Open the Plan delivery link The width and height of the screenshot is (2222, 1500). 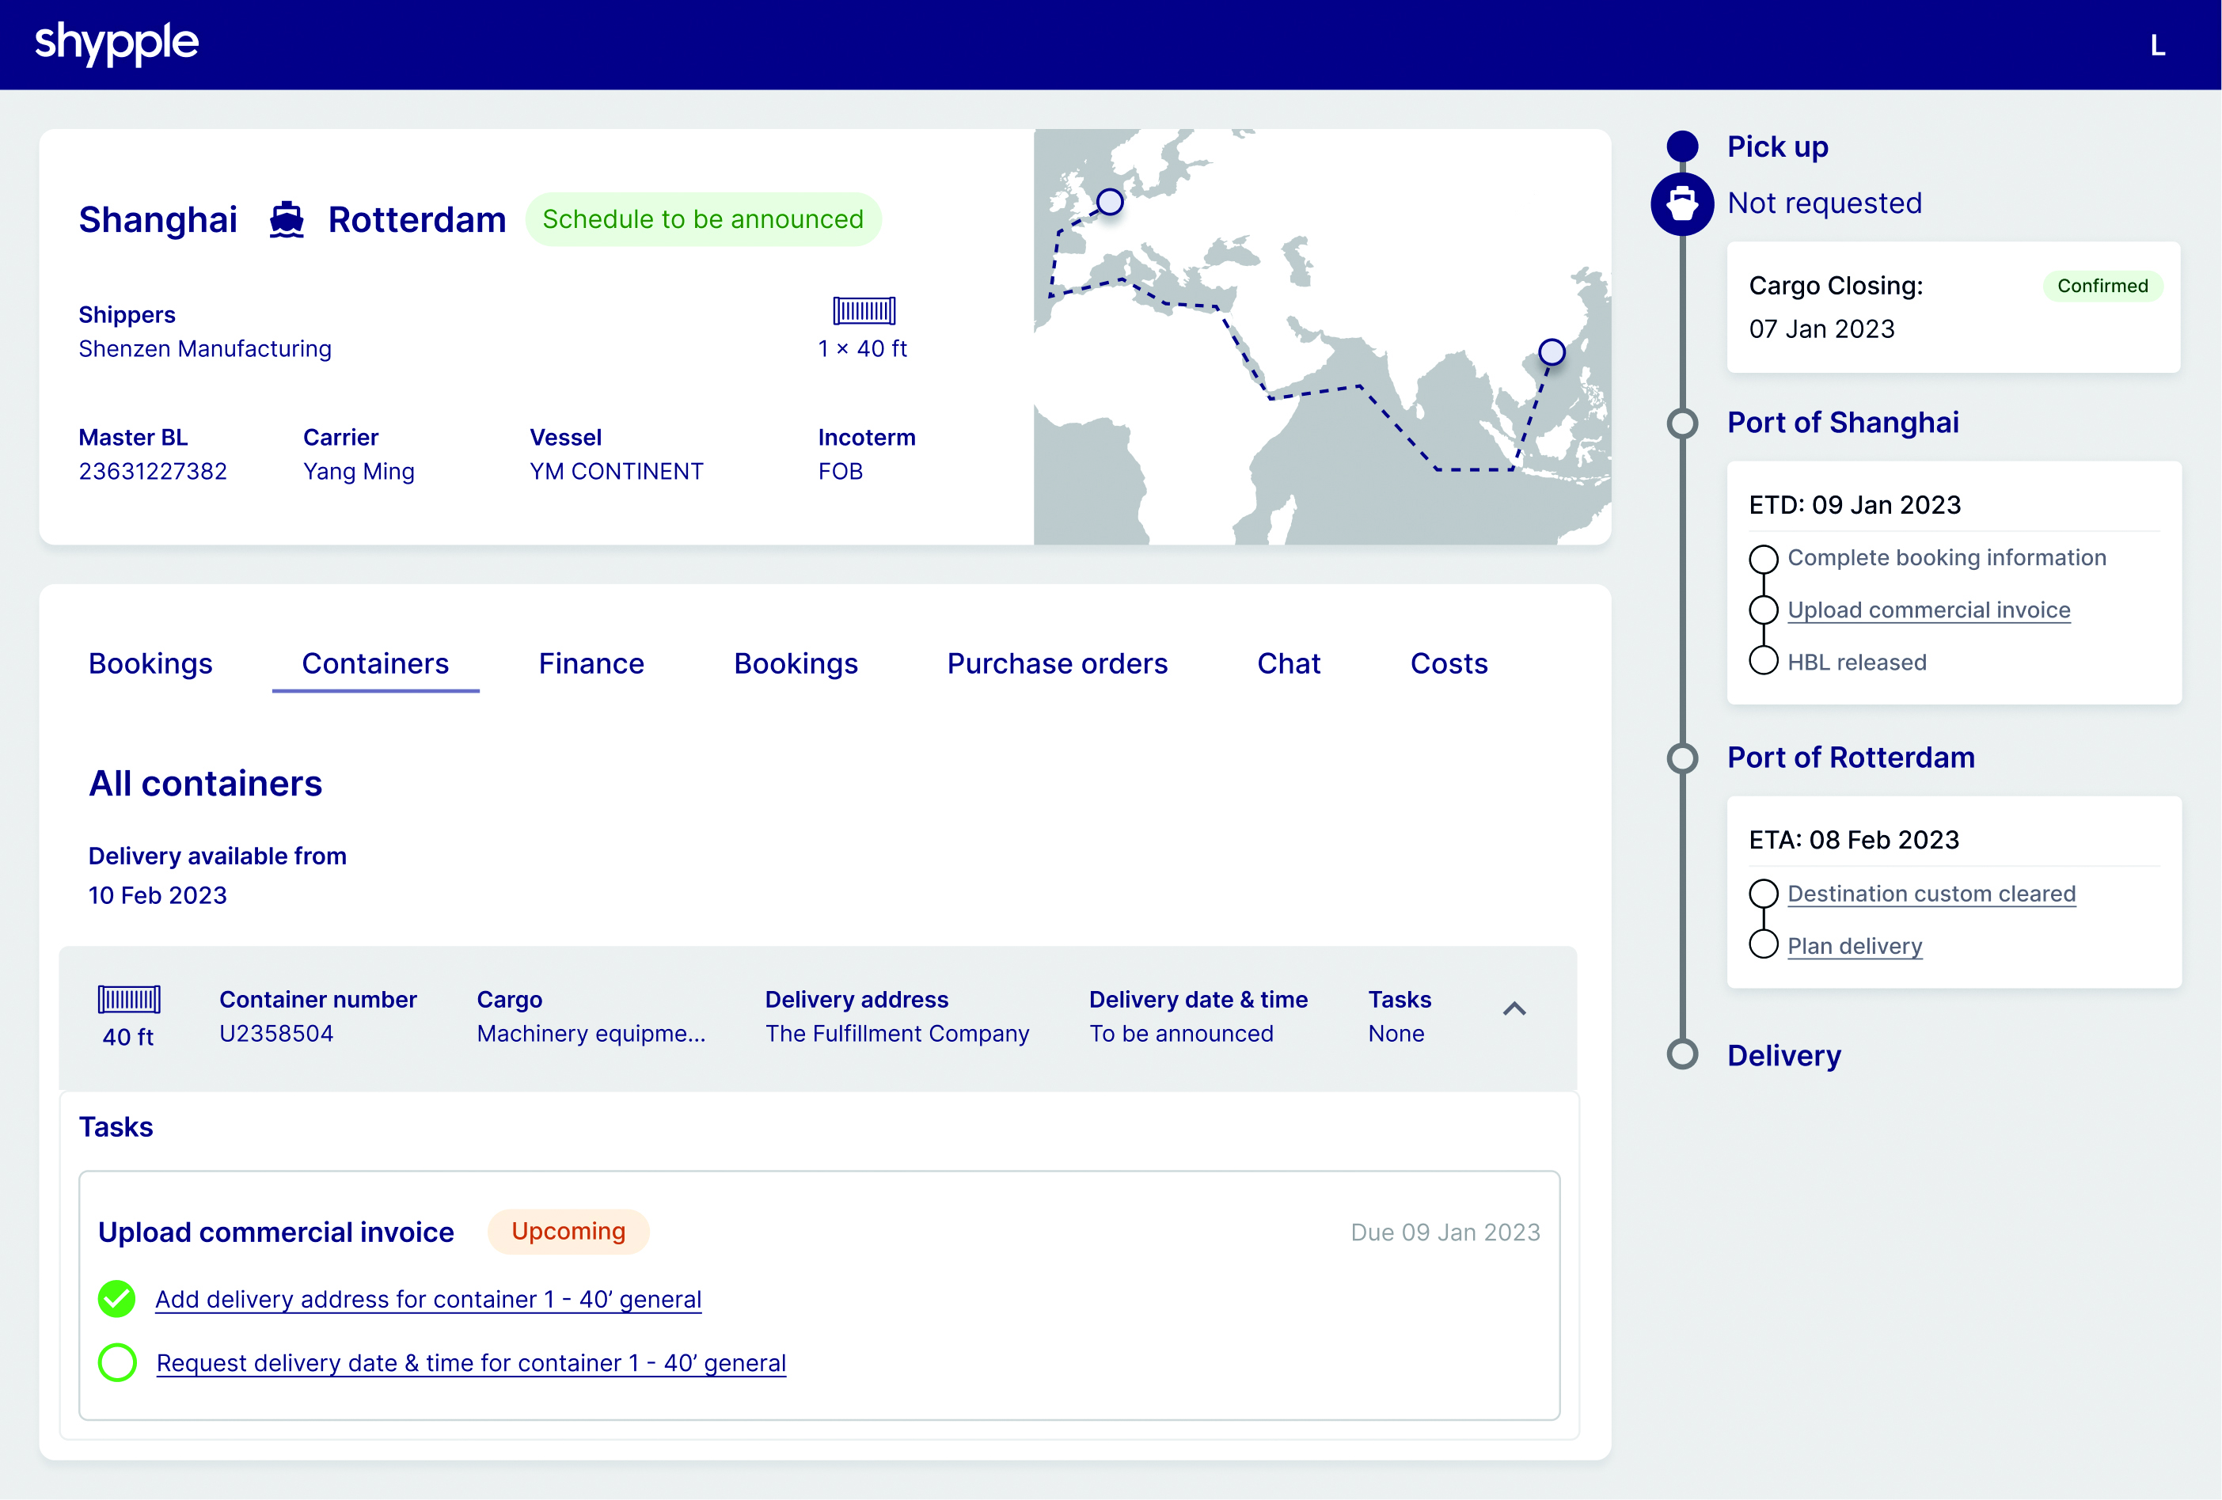[1855, 947]
